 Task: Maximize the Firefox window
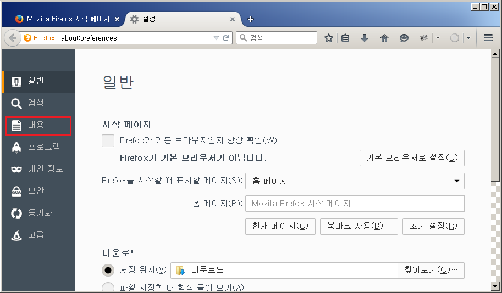click(485, 7)
